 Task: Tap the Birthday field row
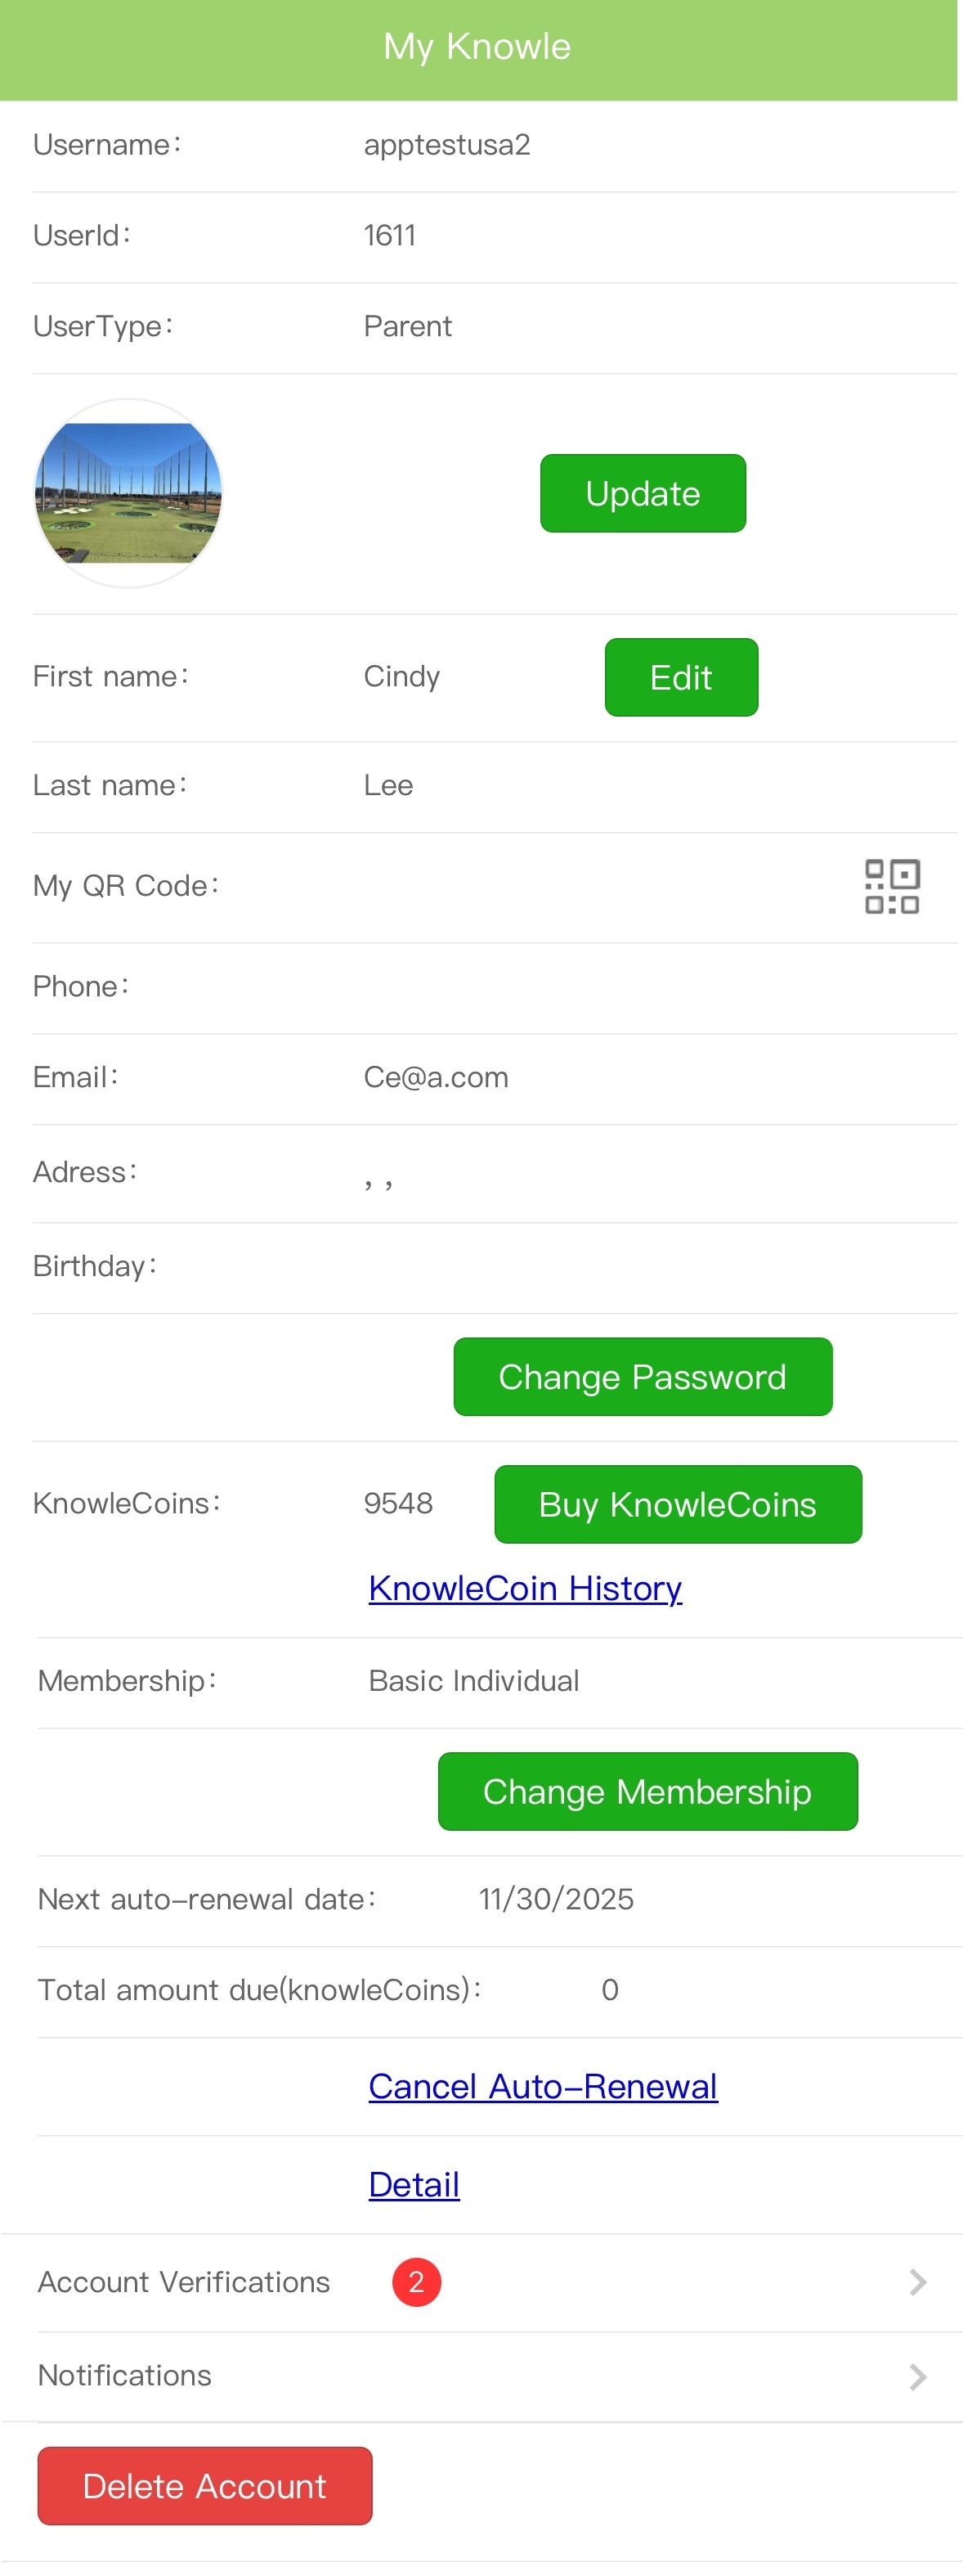coord(480,1266)
